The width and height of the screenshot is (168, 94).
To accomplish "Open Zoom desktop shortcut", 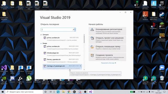I will coord(162,68).
